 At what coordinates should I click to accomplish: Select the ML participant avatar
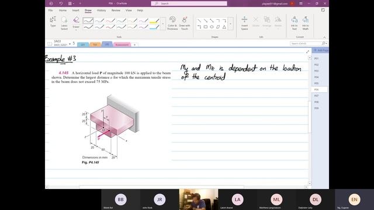point(276,199)
